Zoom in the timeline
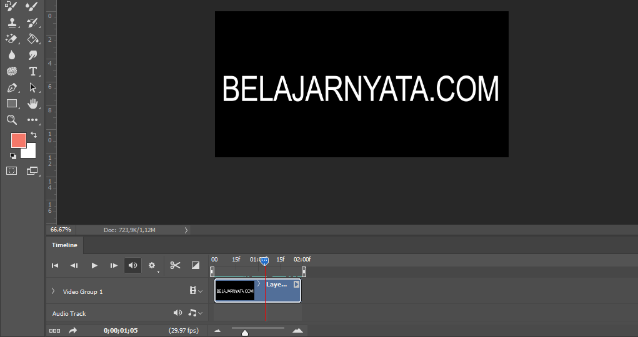Screen dimensions: 638x337 (298, 331)
